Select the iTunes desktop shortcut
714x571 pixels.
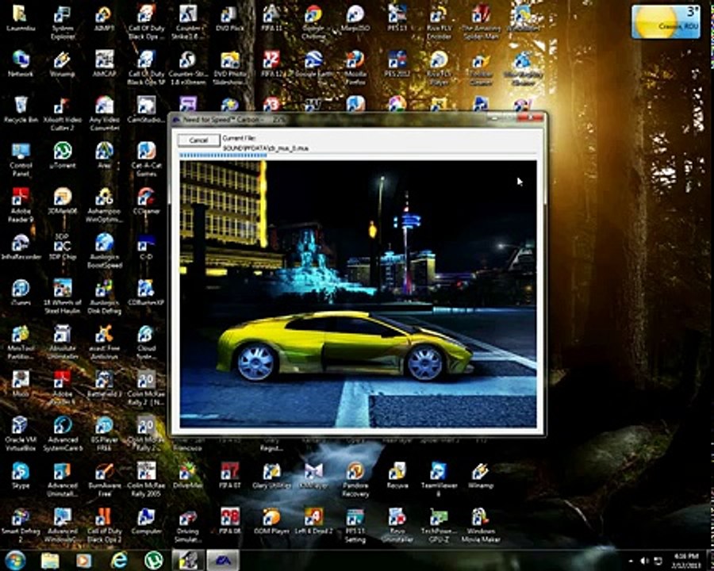pos(21,293)
